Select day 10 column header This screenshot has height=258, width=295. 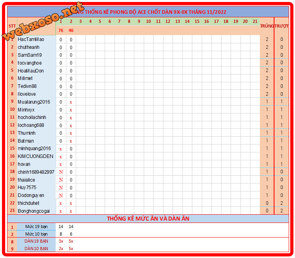click(148, 21)
